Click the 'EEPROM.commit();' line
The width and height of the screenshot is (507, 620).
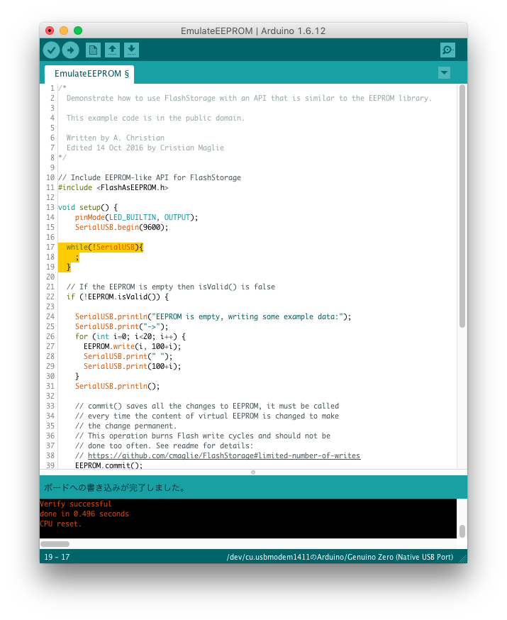tap(109, 465)
